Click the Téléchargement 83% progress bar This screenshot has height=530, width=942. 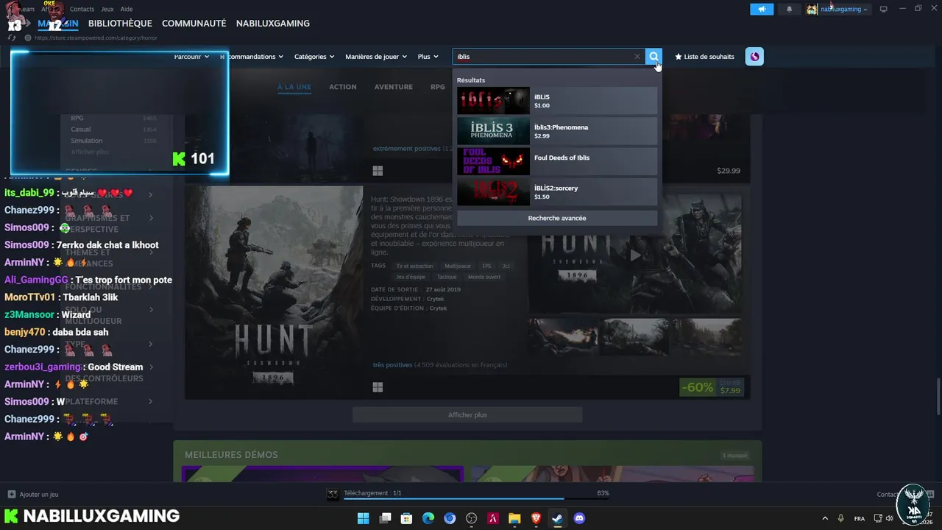(x=476, y=498)
